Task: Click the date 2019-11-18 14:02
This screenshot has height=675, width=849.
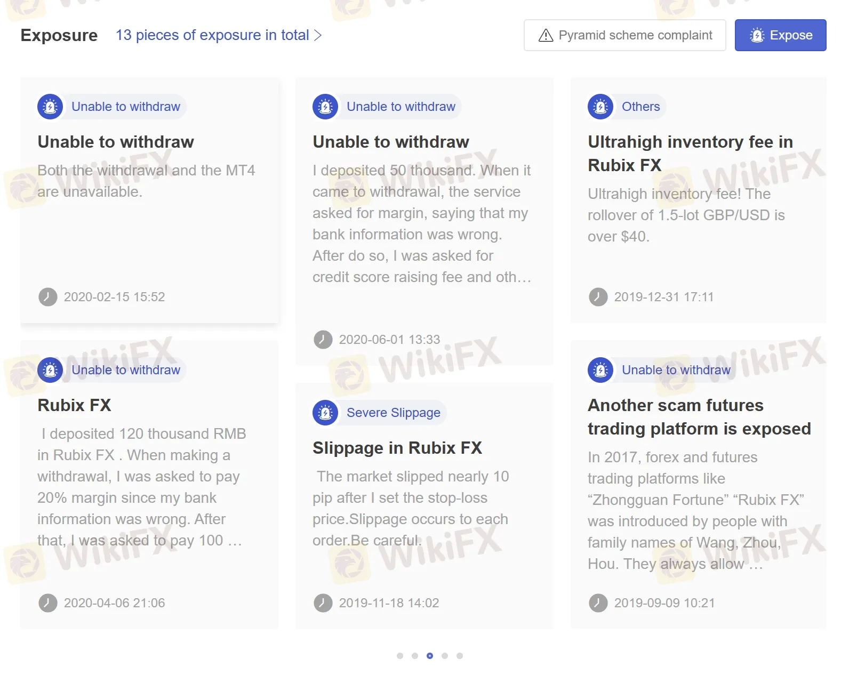Action: coord(389,603)
